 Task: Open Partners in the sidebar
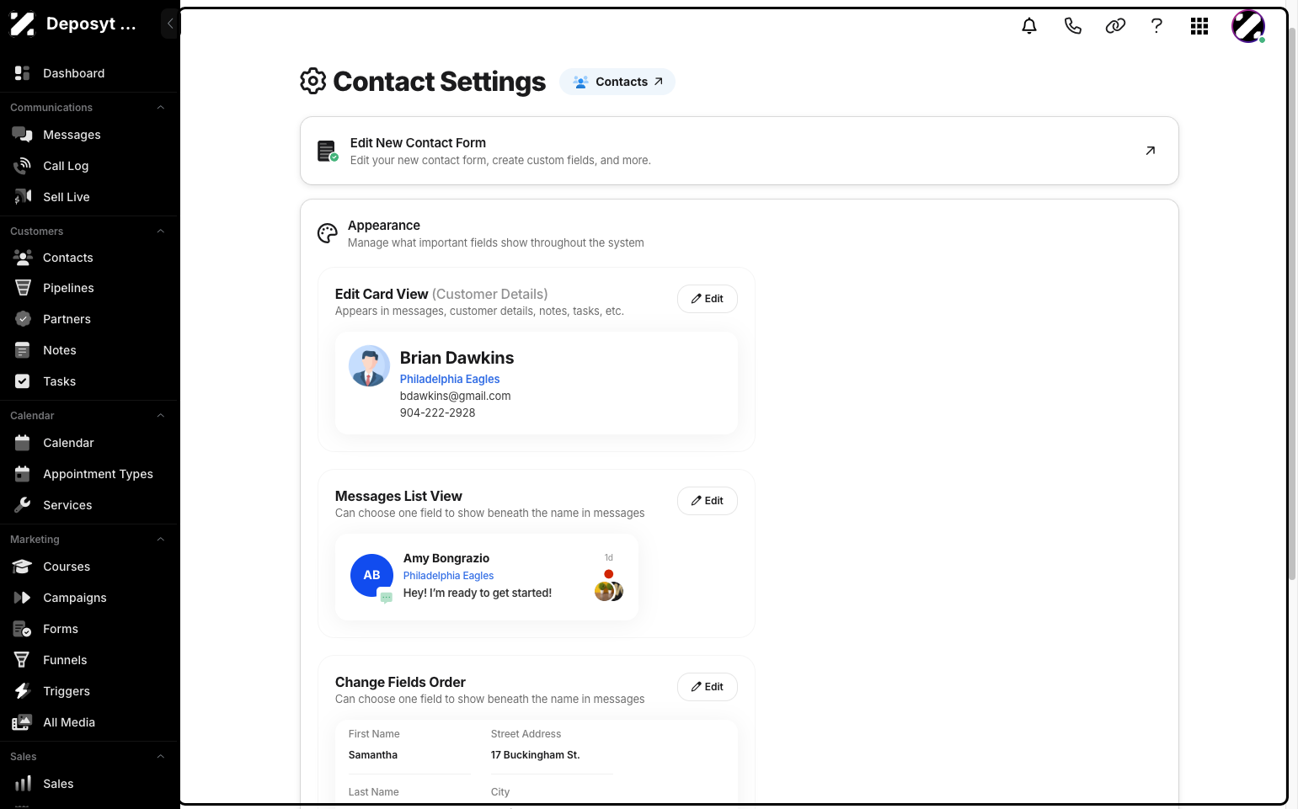[90, 319]
